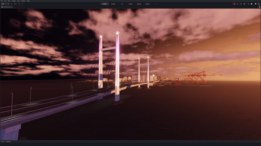Click the small round icon below the avatar
The width and height of the screenshot is (261, 146).
[x=260, y=7]
